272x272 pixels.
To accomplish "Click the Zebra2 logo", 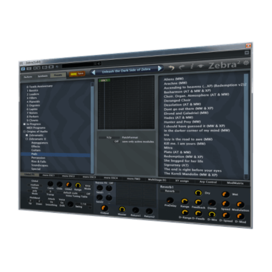I will pyautogui.click(x=225, y=65).
